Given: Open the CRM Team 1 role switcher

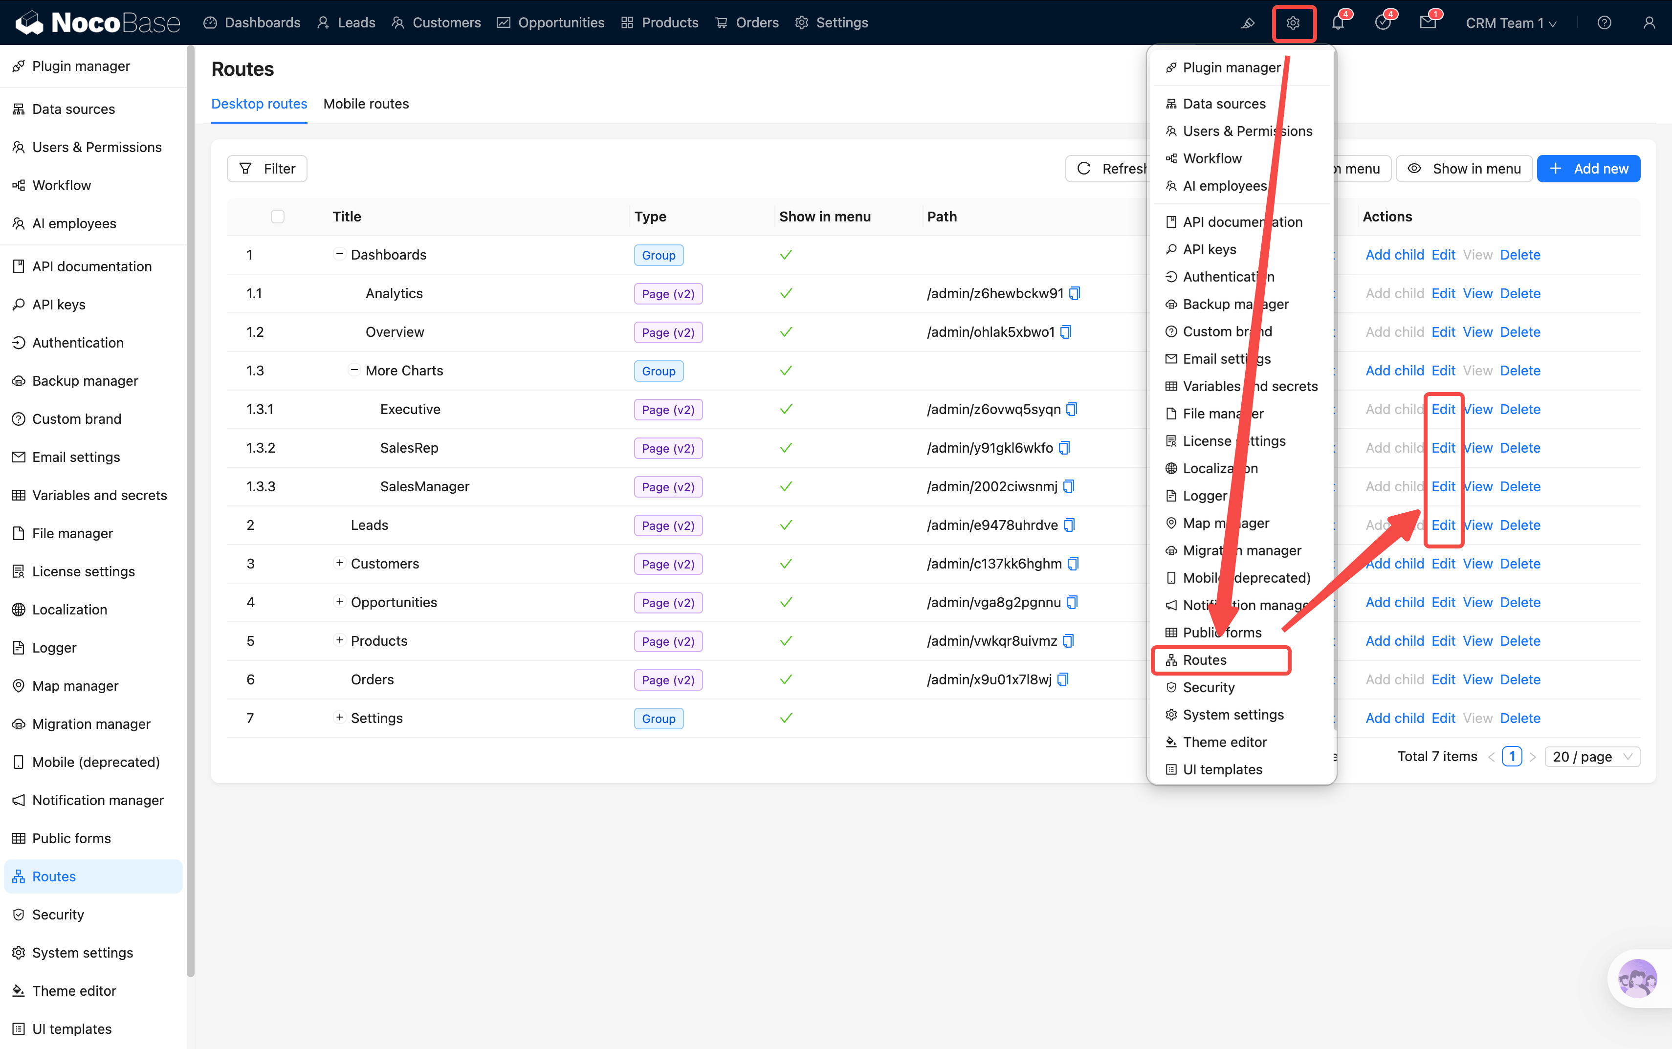Looking at the screenshot, I should [x=1510, y=23].
